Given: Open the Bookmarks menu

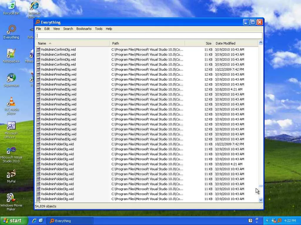Looking at the screenshot, I should pos(84,29).
